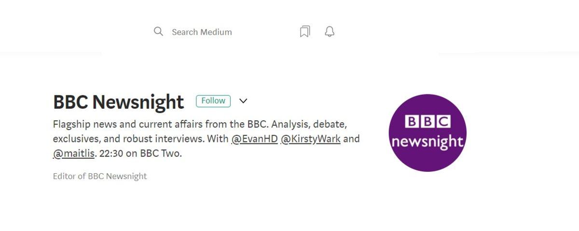Viewport: 579px width, 231px height.
Task: Click the "Analysis, debate" text in the bio
Action: tap(309, 124)
